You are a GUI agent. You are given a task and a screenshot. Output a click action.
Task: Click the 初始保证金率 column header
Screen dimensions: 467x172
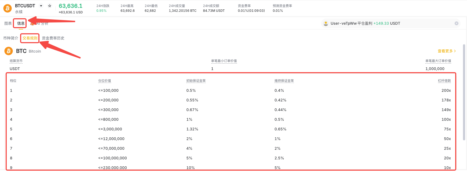coord(196,81)
